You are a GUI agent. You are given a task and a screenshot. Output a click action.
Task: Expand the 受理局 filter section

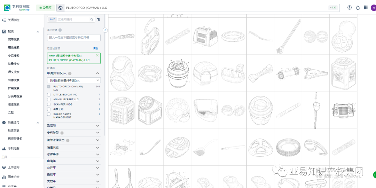click(x=97, y=126)
